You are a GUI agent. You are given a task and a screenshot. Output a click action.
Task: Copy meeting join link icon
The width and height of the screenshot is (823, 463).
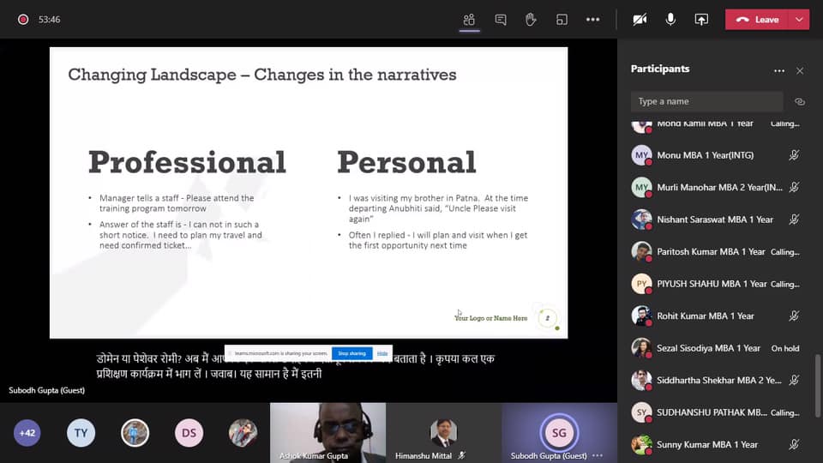click(799, 101)
